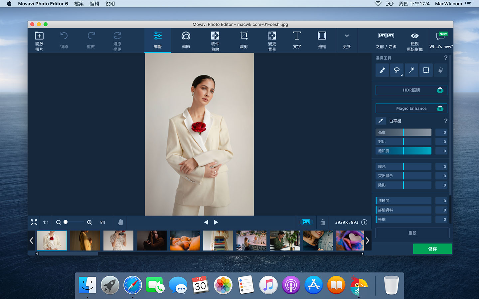The height and width of the screenshot is (299, 479).
Task: Select the Brush selection tool
Action: 382,70
